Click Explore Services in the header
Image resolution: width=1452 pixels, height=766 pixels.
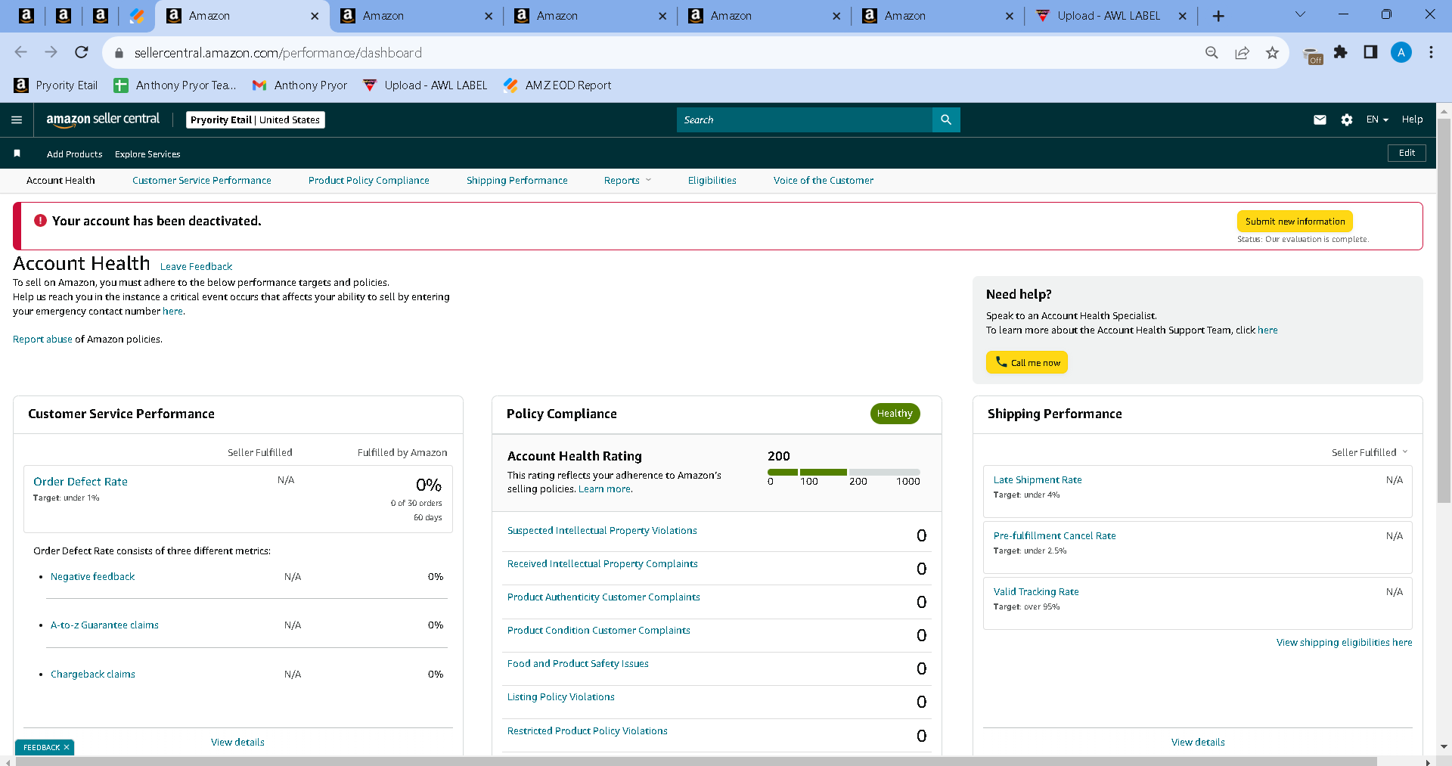147,154
